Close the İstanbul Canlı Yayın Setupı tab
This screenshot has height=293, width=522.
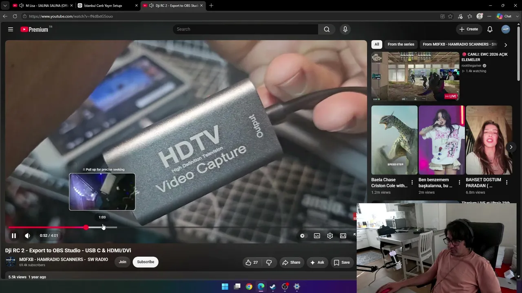coord(136,6)
